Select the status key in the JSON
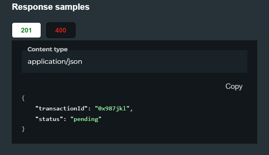 pos(49,119)
